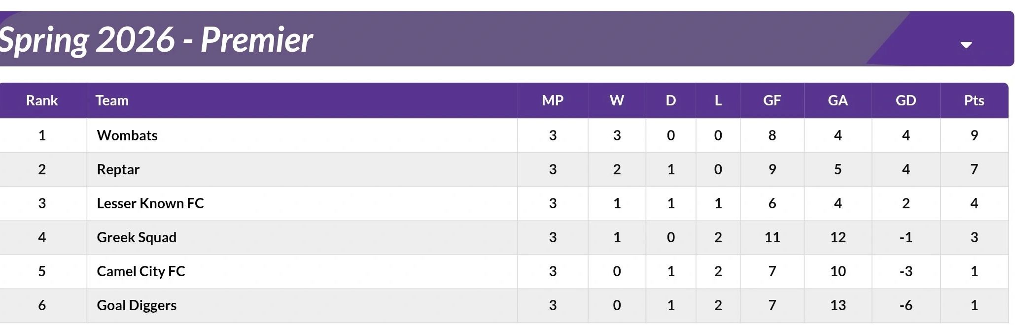Image resolution: width=1015 pixels, height=325 pixels.
Task: Click the Greek Squad team name
Action: pyautogui.click(x=137, y=237)
